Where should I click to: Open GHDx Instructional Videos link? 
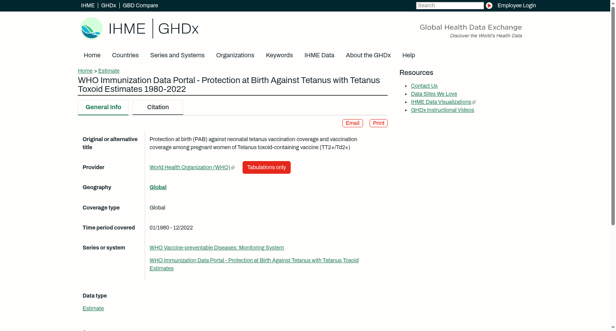442,110
